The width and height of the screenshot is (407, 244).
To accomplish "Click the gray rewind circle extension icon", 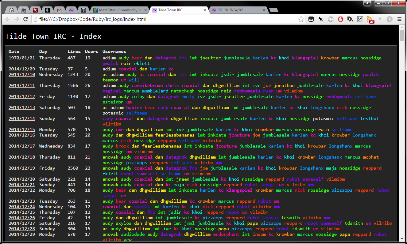I will [390, 19].
